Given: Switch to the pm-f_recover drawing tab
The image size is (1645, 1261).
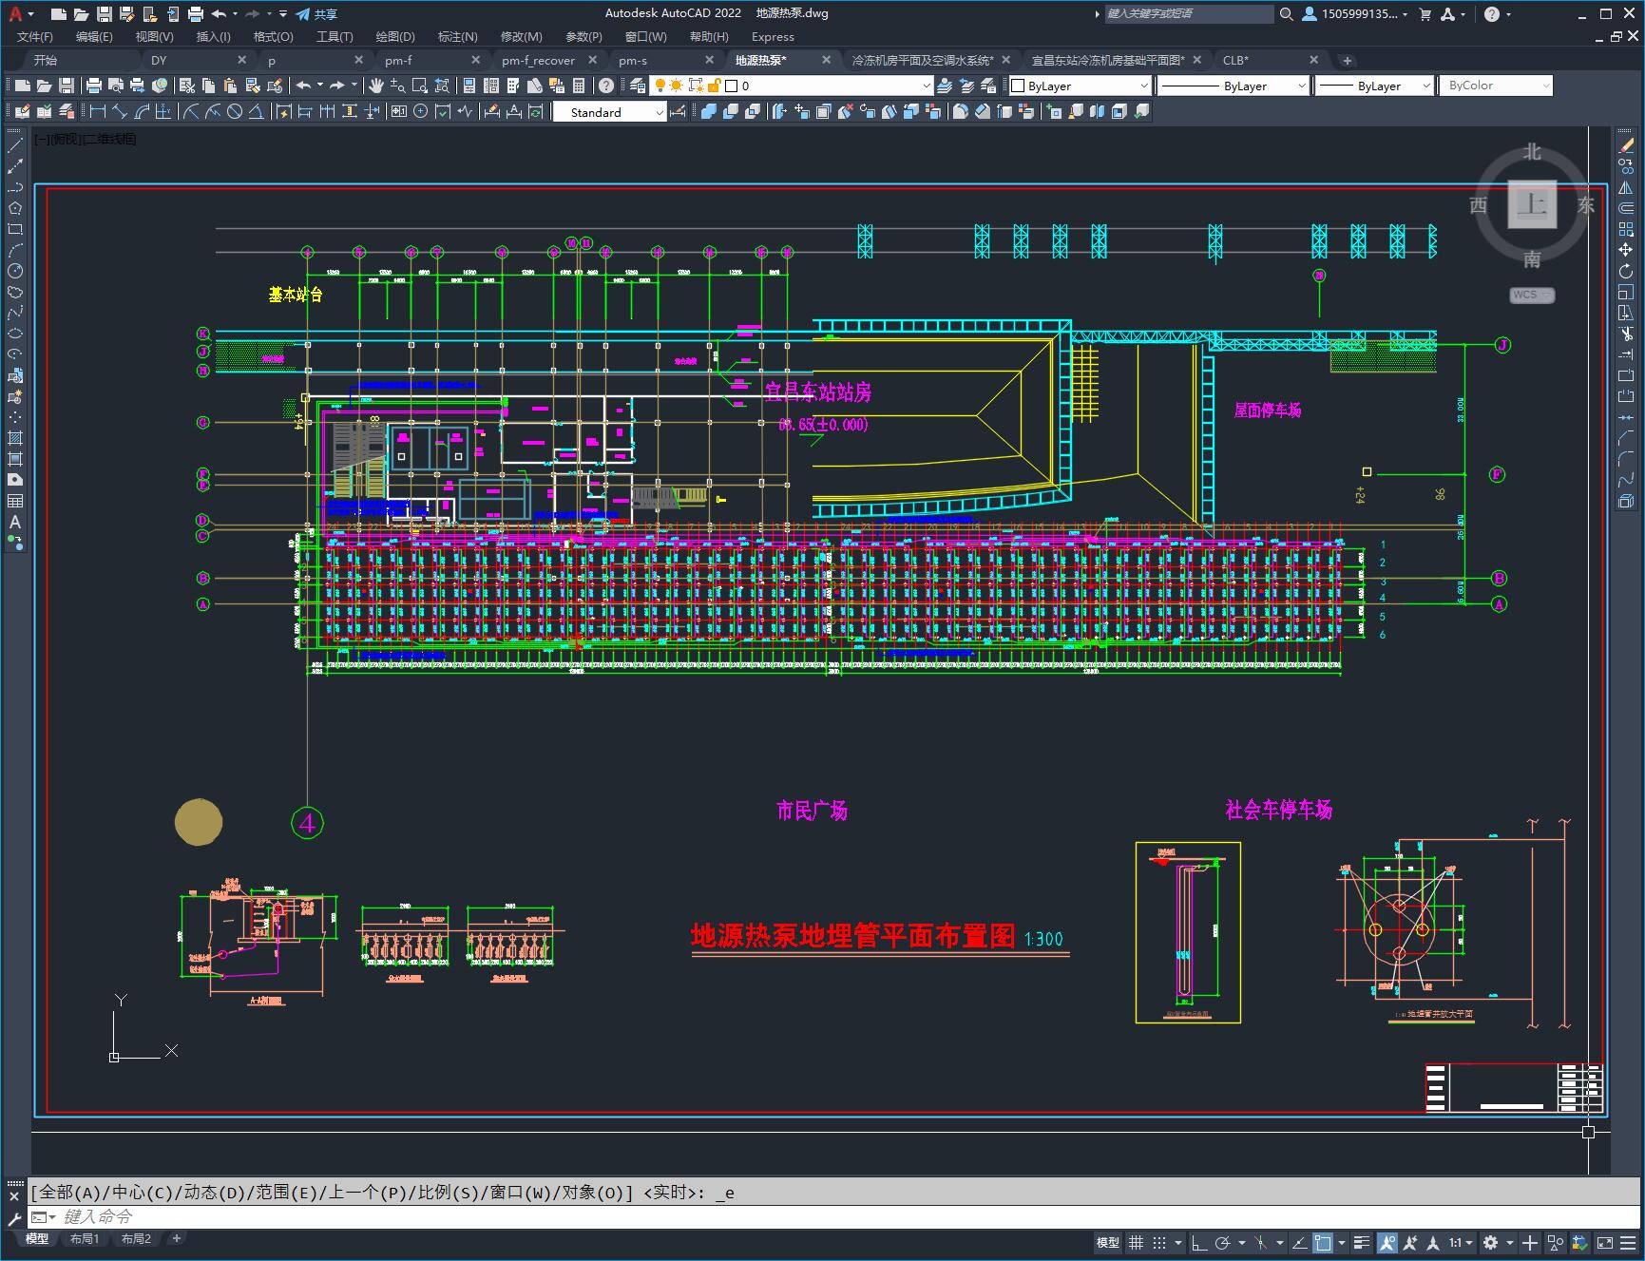Looking at the screenshot, I should 538,60.
